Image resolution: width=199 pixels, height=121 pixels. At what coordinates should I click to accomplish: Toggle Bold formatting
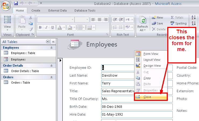click(40, 27)
